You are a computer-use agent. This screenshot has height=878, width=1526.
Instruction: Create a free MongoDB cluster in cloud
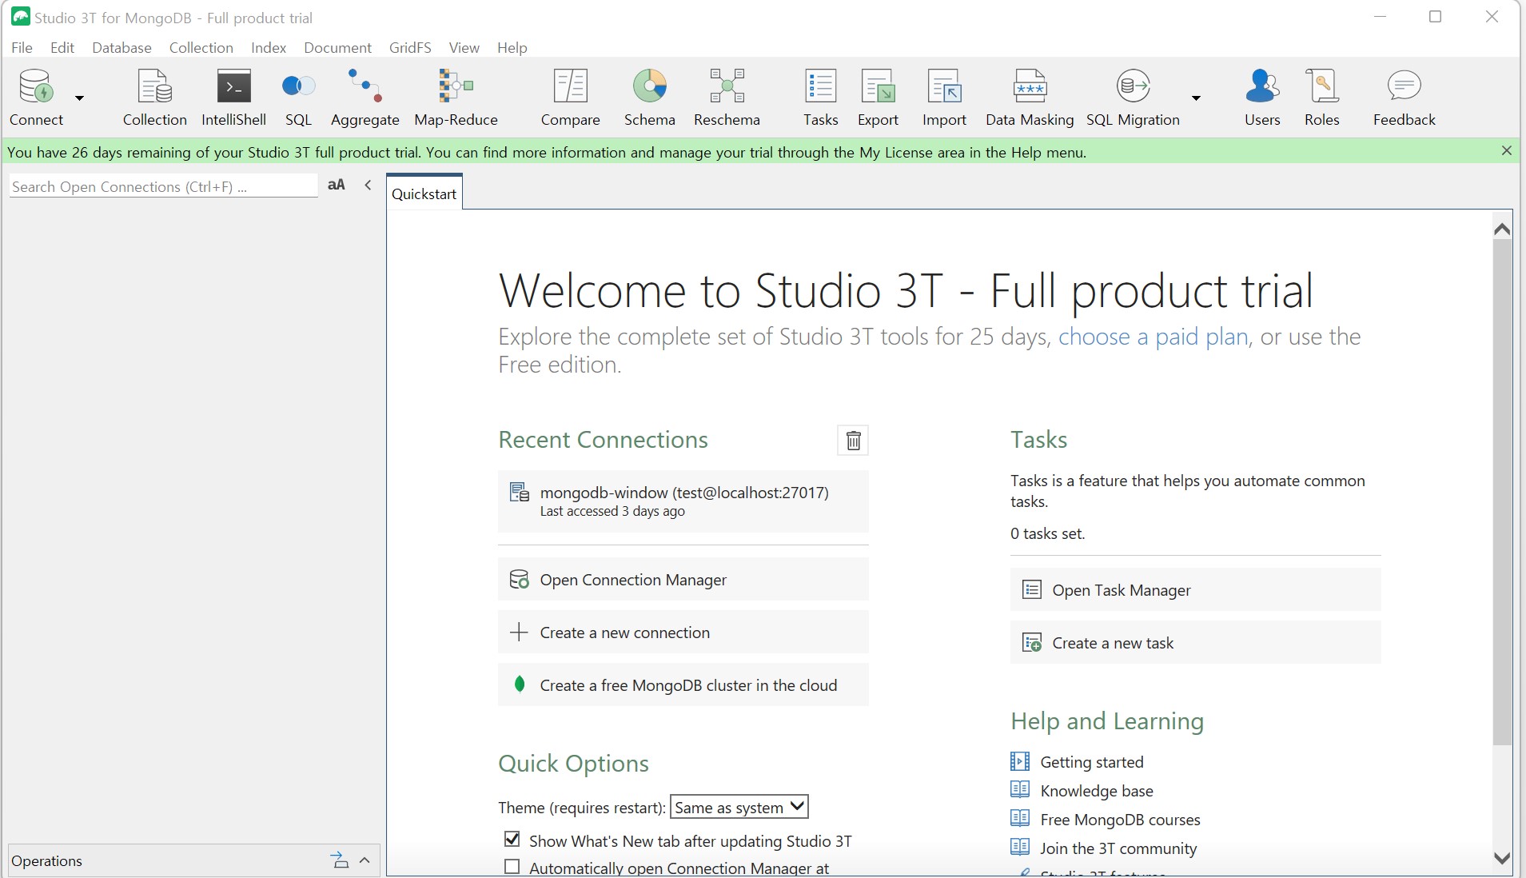click(x=683, y=685)
